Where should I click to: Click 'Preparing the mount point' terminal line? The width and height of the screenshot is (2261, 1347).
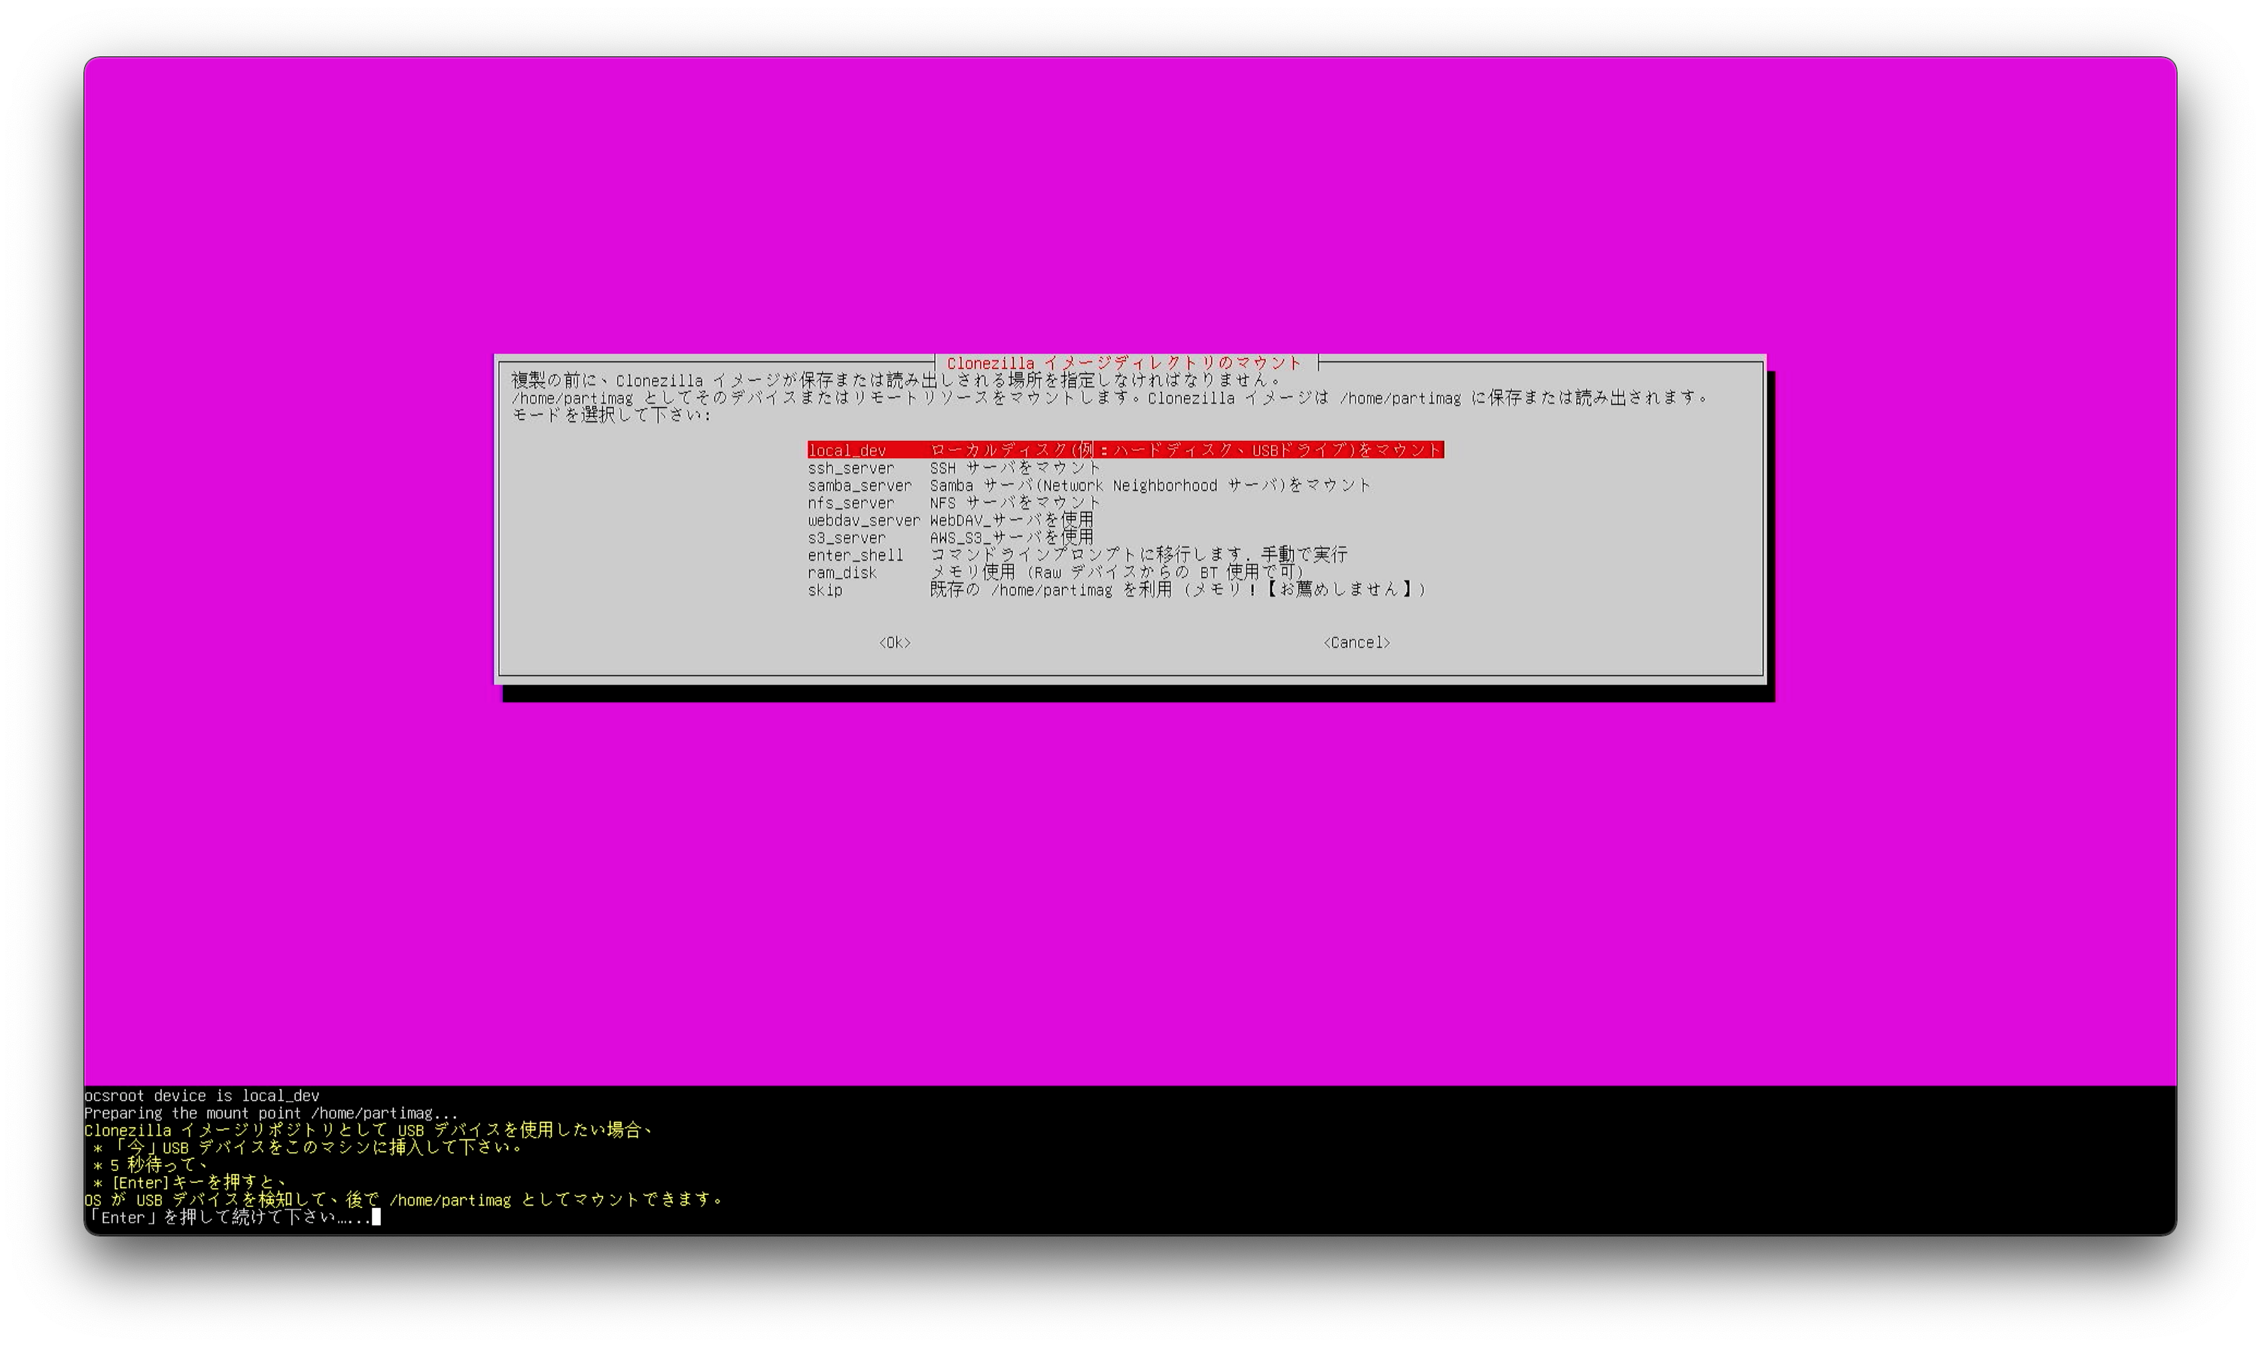(x=270, y=1113)
